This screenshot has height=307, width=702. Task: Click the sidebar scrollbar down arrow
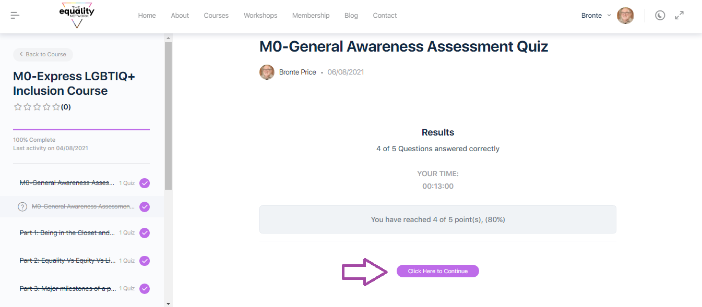click(x=168, y=303)
